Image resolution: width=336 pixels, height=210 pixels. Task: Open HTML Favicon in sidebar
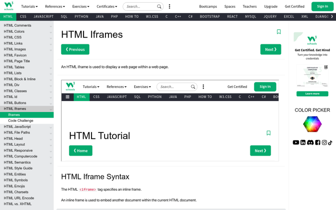(27, 55)
